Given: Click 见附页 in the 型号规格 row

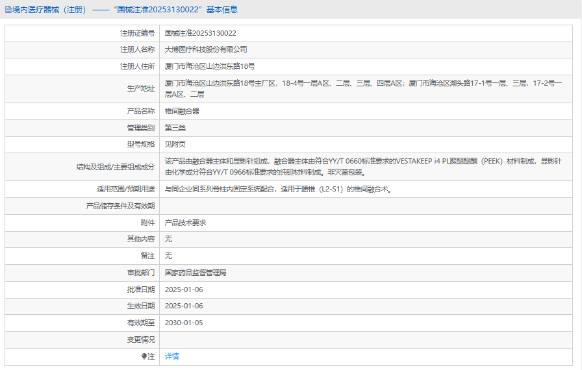Looking at the screenshot, I should (x=175, y=144).
